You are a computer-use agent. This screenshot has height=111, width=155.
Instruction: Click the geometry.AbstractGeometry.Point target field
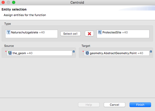point(117,53)
